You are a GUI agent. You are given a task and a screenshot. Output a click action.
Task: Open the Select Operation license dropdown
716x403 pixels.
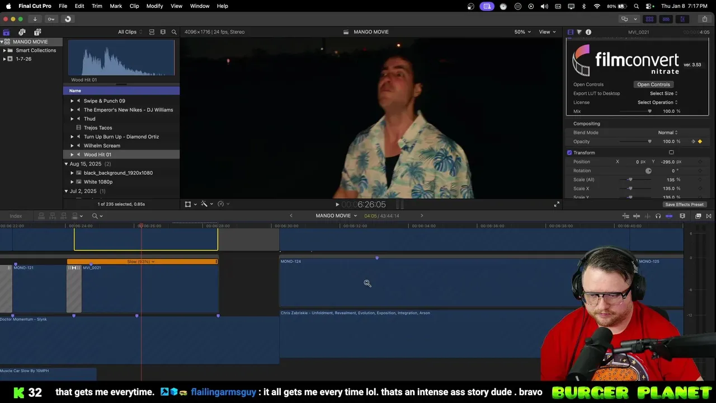(657, 102)
